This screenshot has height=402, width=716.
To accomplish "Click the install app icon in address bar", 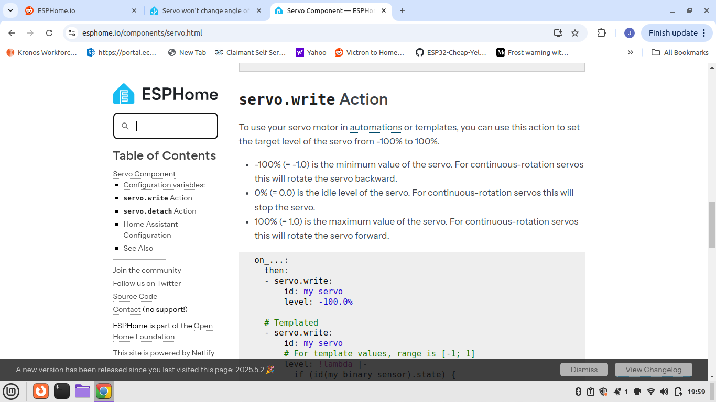I will (x=558, y=33).
